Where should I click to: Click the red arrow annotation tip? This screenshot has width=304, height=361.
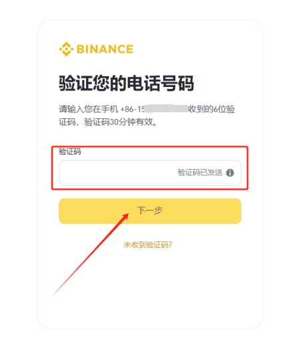coord(127,215)
